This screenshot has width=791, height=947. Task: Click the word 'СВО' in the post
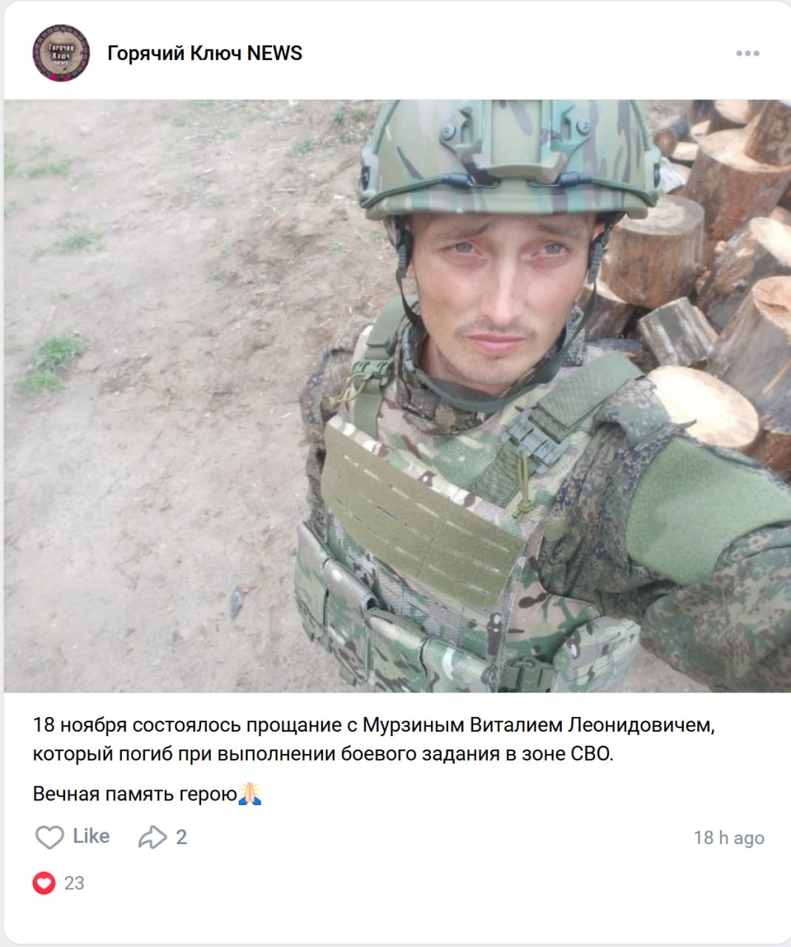[591, 754]
